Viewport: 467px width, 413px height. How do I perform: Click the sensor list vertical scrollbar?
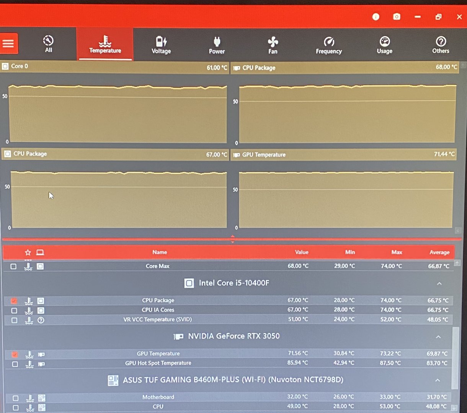(455, 358)
